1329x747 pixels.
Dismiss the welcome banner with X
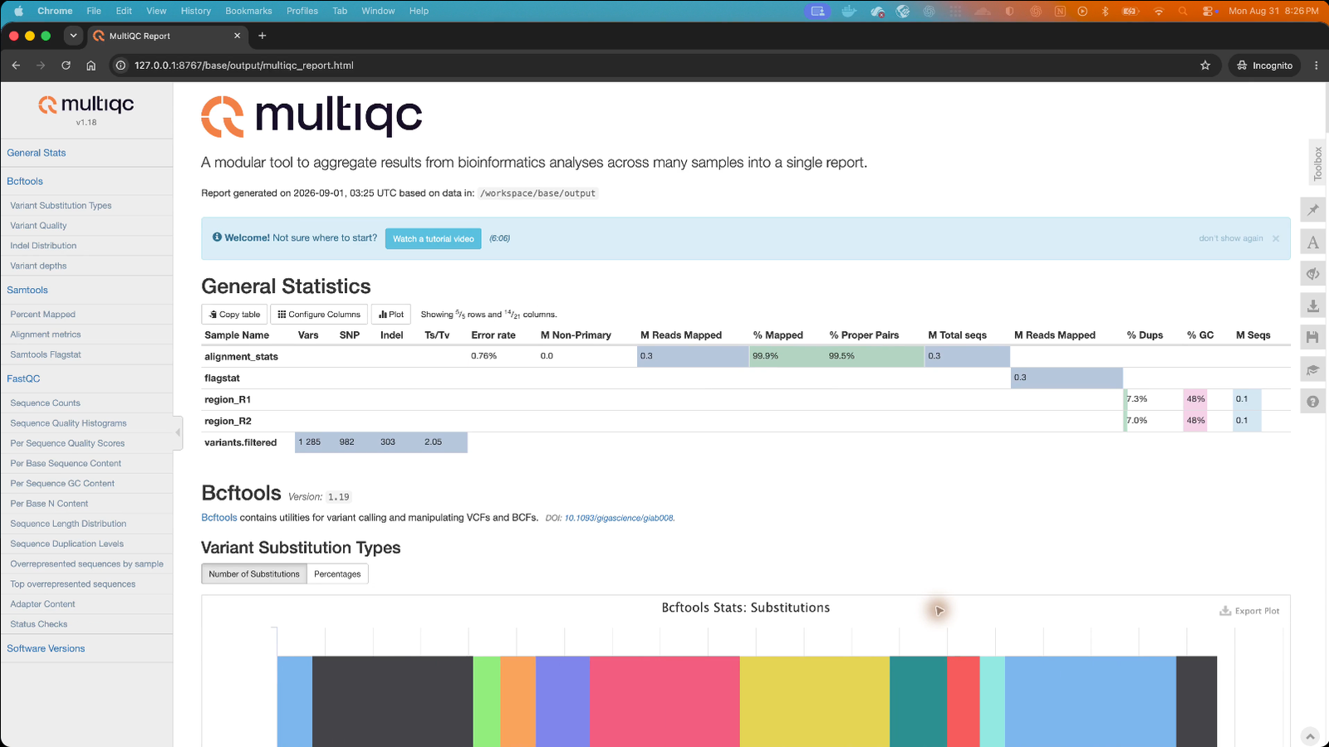click(1276, 239)
